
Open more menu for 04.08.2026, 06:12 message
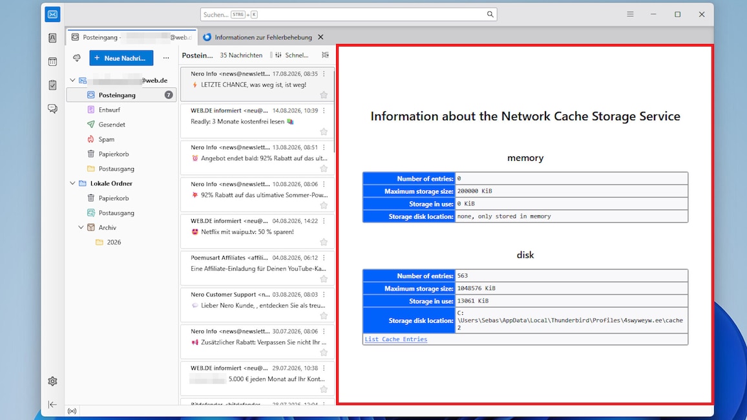point(324,258)
